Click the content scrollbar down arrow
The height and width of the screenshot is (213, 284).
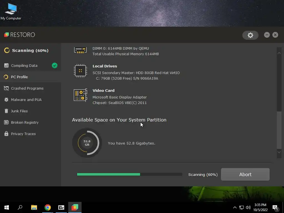[279, 152]
